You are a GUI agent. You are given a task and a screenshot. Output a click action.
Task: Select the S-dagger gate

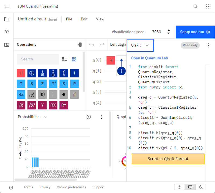coord(64,84)
